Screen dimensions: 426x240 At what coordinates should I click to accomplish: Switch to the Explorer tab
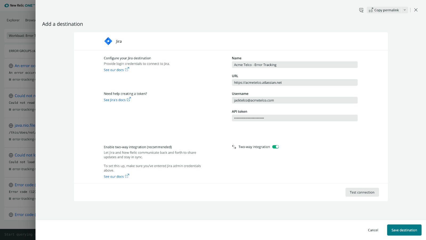tap(13, 20)
